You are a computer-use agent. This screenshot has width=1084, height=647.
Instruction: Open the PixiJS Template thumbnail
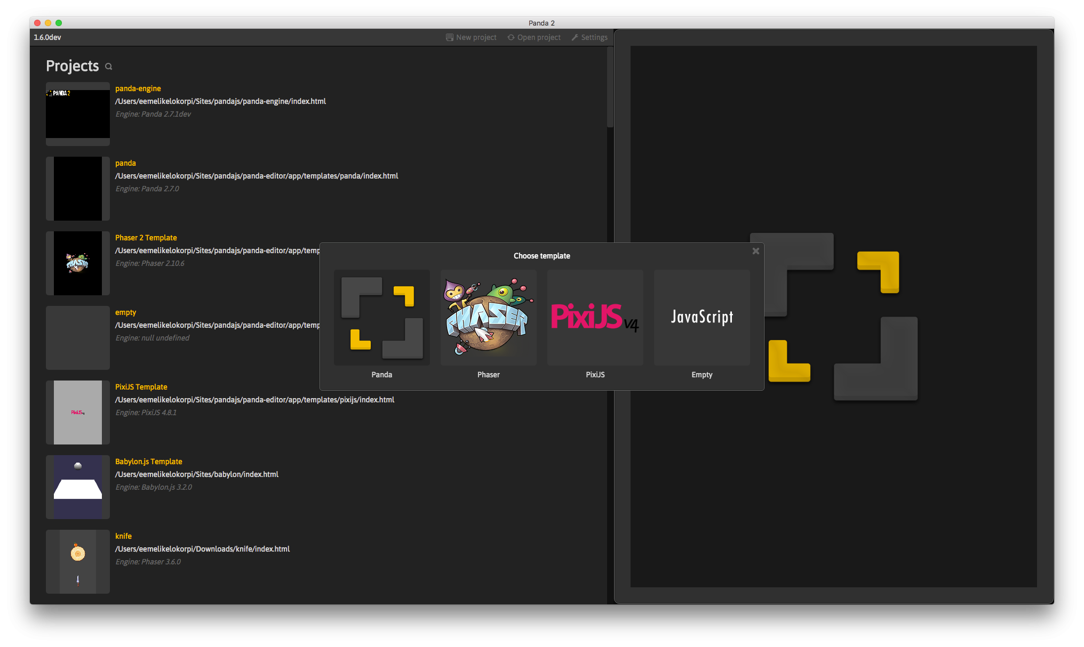pos(78,413)
